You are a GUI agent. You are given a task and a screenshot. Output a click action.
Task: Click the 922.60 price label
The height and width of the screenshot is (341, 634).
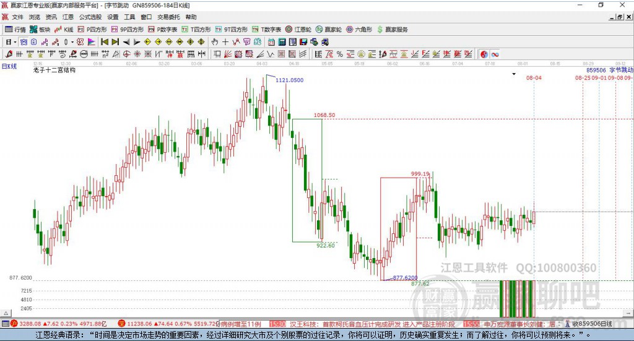pyautogui.click(x=326, y=245)
